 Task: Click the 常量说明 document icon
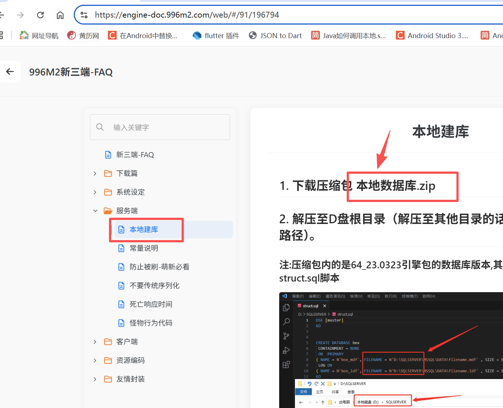pyautogui.click(x=121, y=248)
